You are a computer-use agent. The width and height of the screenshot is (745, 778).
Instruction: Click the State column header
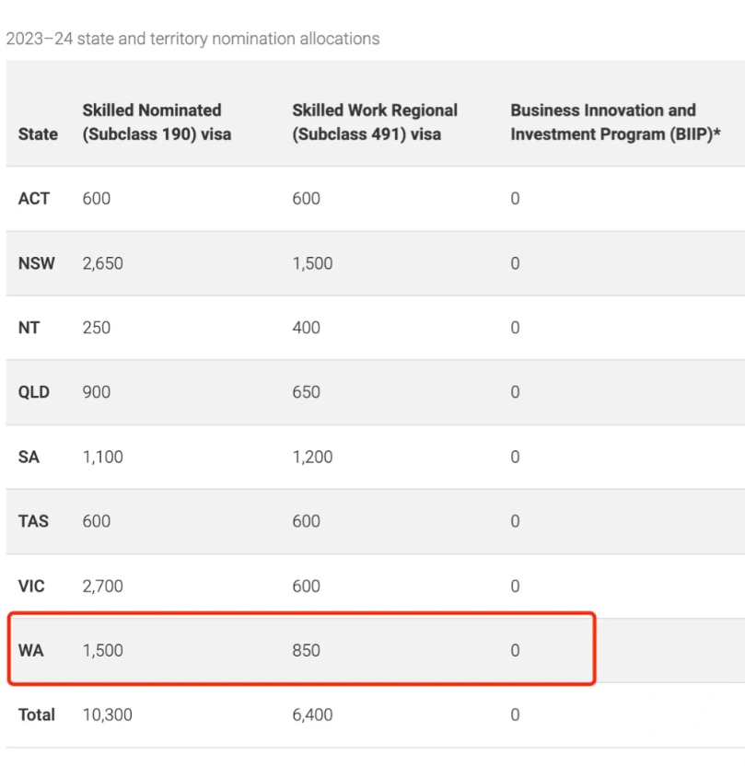[x=38, y=134]
